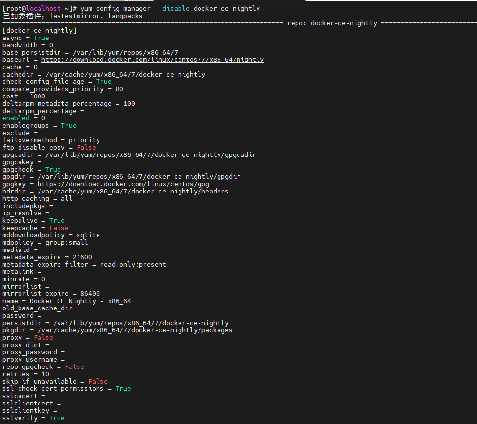Click the "sslclientcert =" line

pyautogui.click(x=32, y=404)
